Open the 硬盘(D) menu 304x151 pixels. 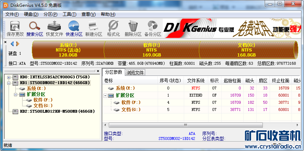[31, 14]
